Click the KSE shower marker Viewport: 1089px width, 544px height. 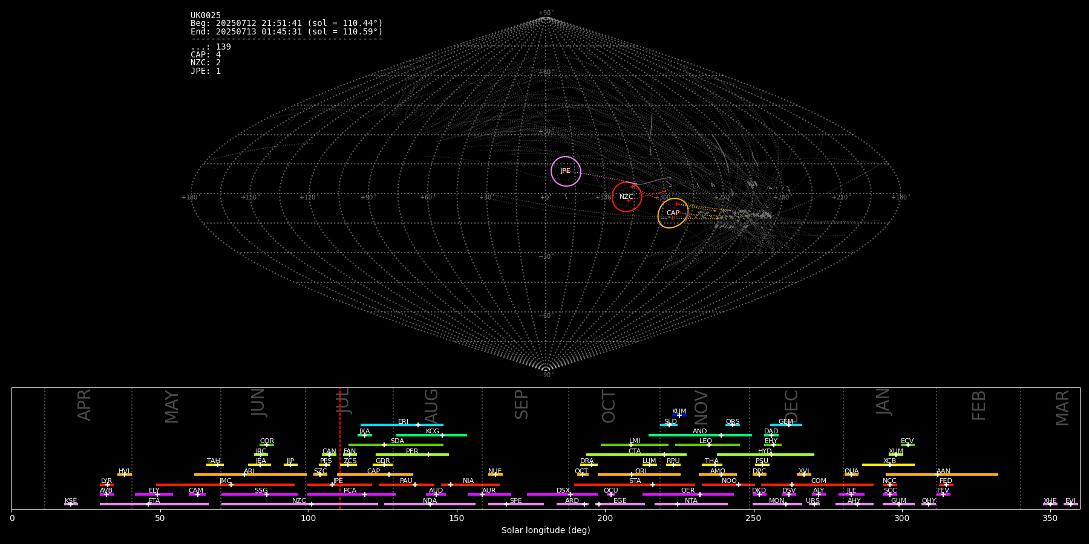click(71, 504)
